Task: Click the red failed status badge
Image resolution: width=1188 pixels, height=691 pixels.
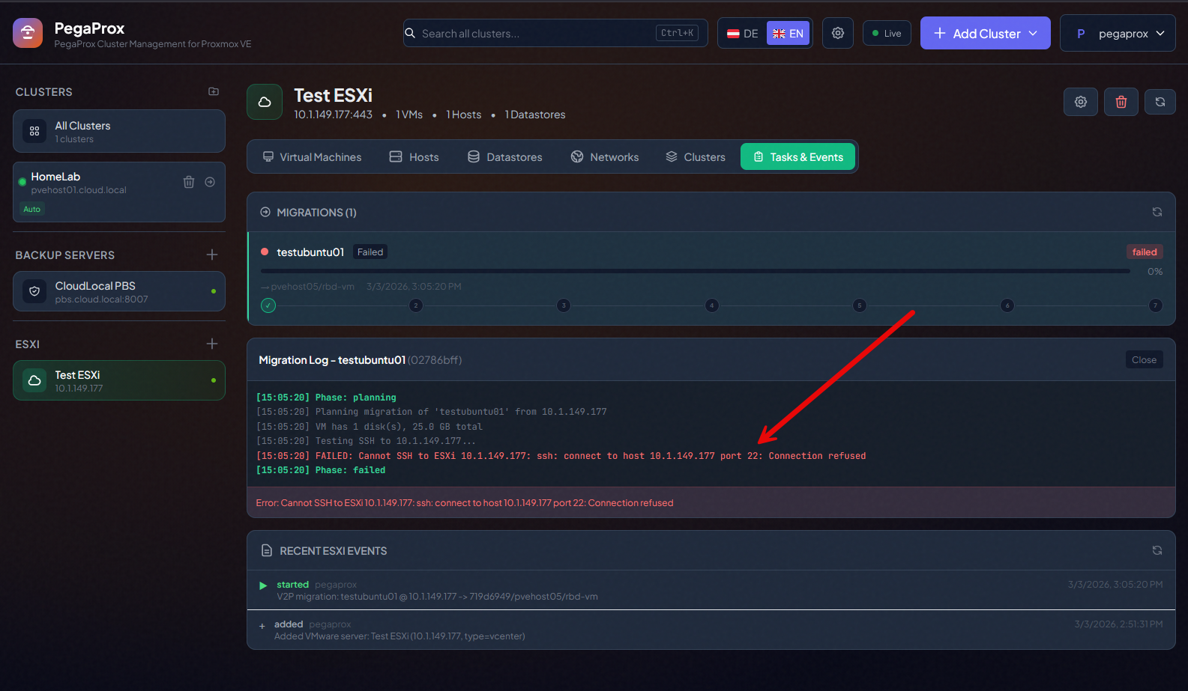Action: click(1145, 252)
